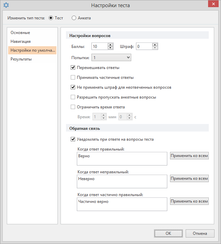Click the Отмена button
The height and width of the screenshot is (244, 221).
(200, 233)
